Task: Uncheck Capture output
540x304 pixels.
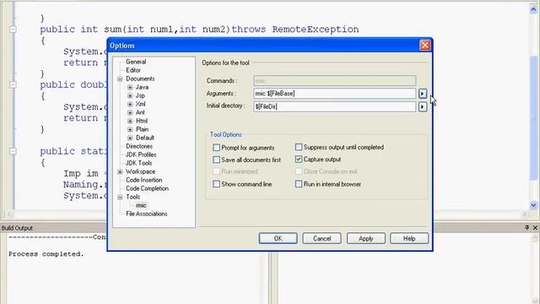Action: (x=299, y=160)
